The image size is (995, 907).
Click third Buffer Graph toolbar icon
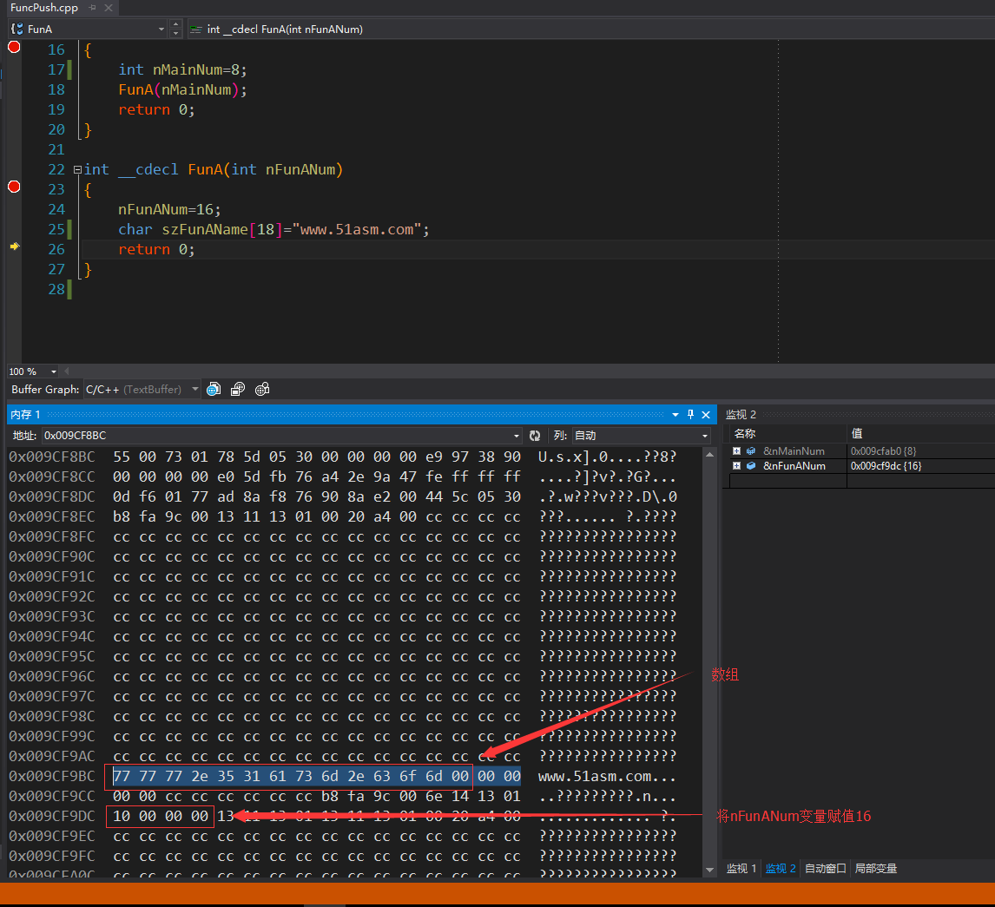pos(262,390)
